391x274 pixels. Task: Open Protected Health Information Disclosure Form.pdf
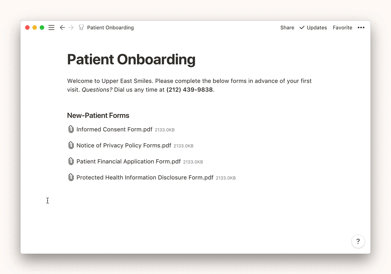coord(145,177)
